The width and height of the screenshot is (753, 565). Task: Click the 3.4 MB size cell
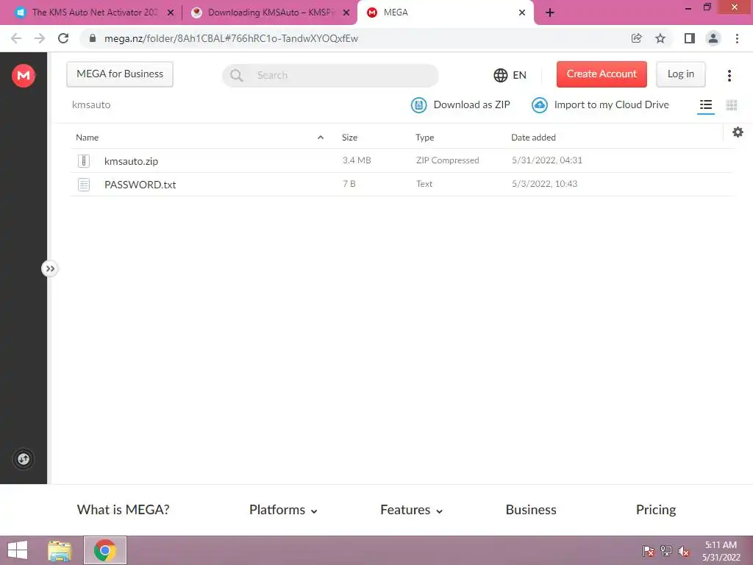tap(357, 160)
